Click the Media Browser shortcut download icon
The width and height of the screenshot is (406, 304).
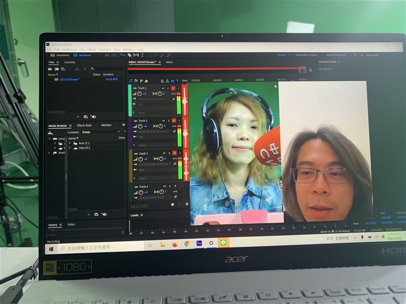point(50,133)
